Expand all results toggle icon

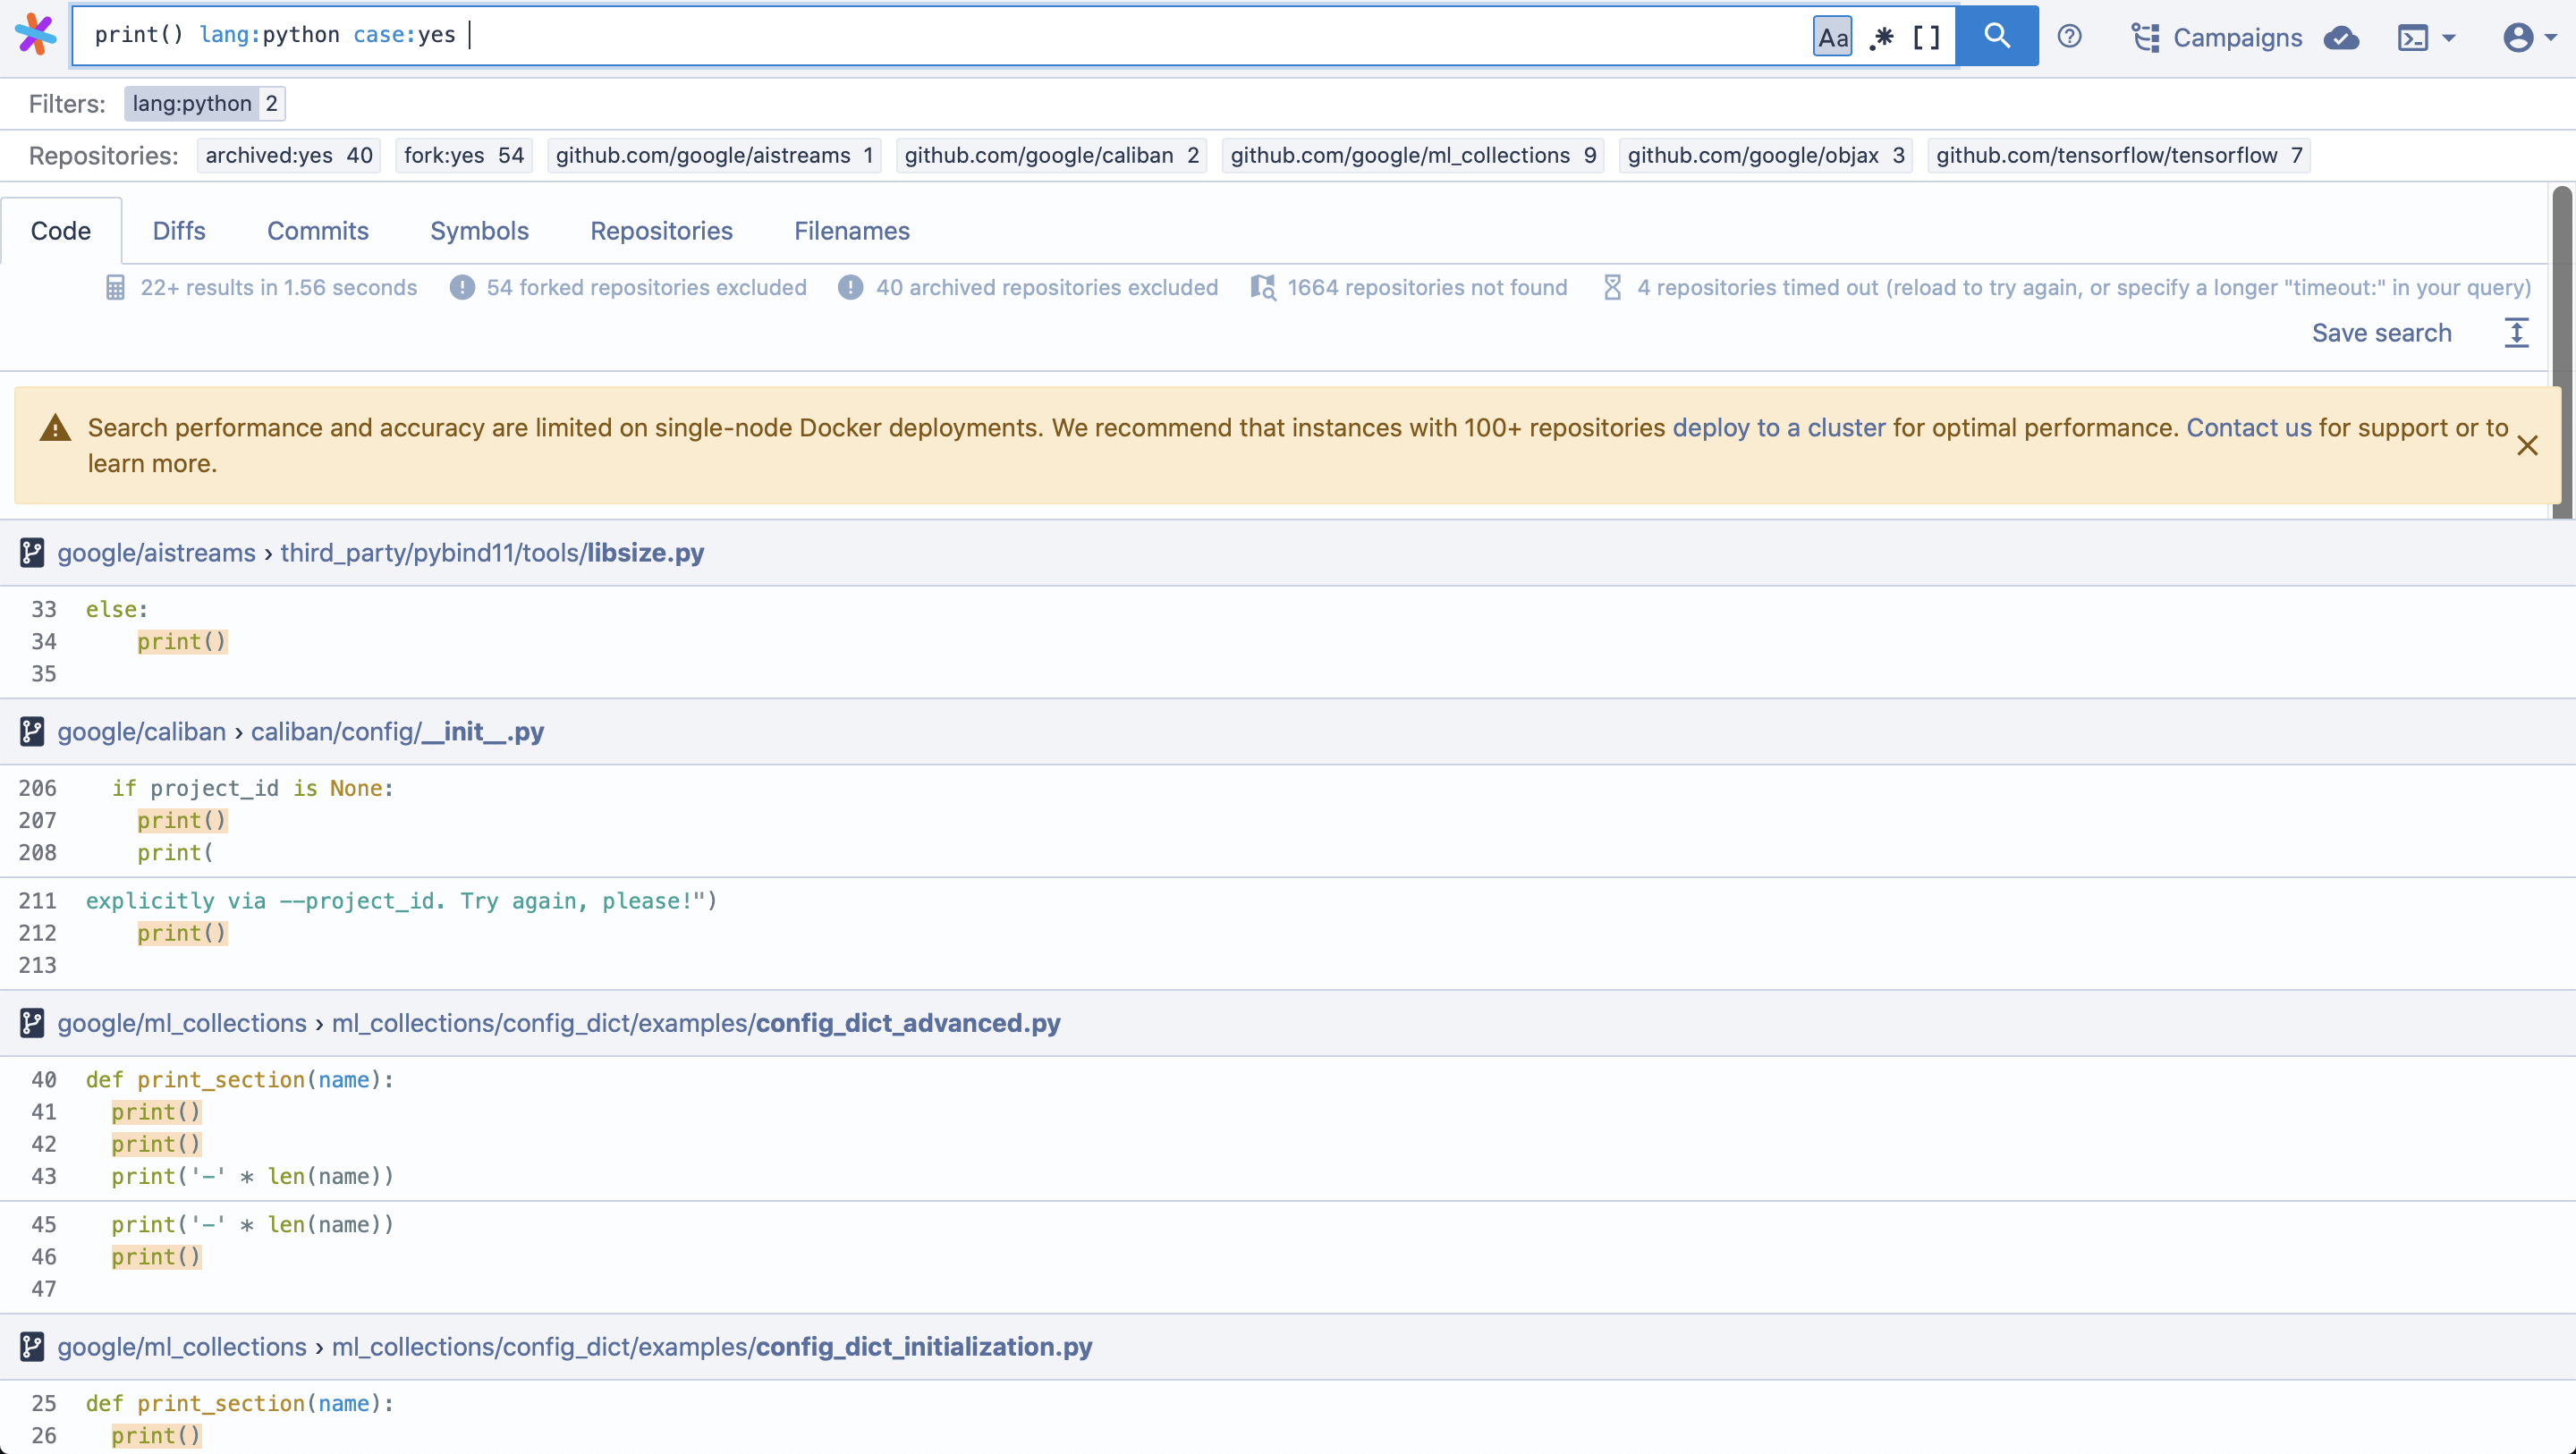click(x=2516, y=333)
